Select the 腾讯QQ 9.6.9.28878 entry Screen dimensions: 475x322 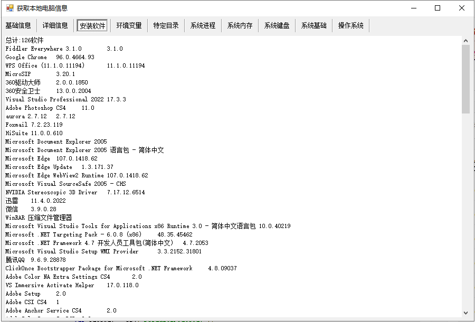pos(36,261)
